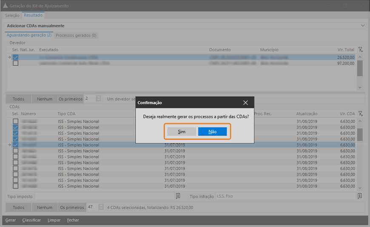Expand the Adicionar CDAs manualmente section
The height and width of the screenshot is (227, 370).
(x=362, y=26)
